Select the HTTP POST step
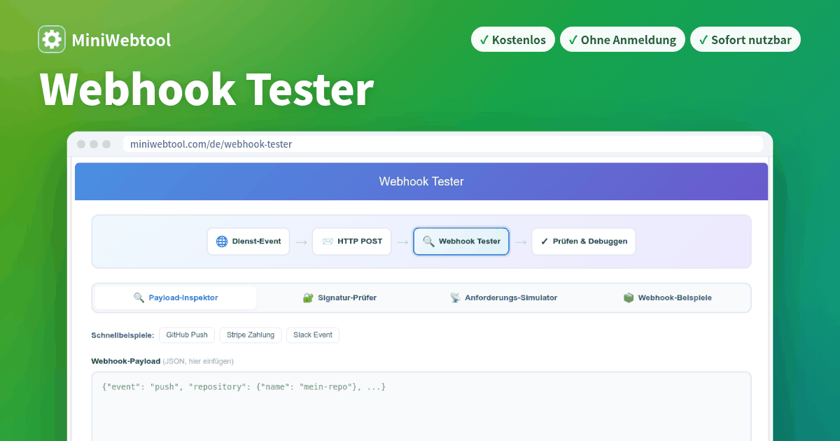Screen dimensions: 840x441 pos(352,241)
